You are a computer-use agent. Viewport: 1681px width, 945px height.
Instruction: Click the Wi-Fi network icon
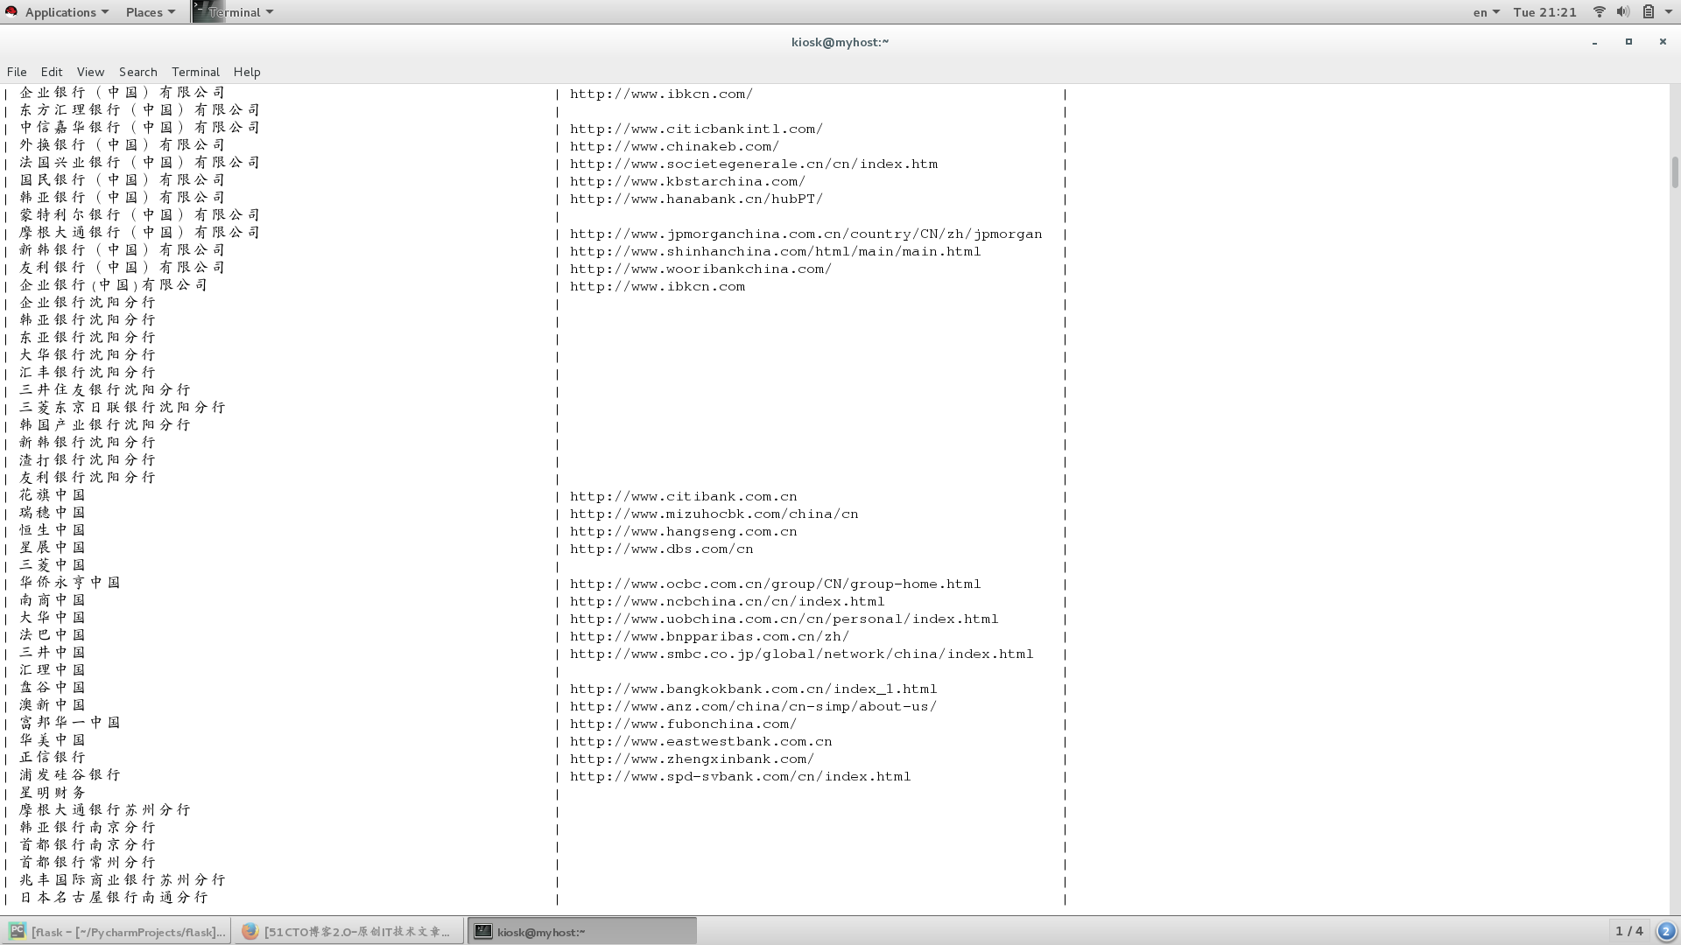pos(1599,12)
